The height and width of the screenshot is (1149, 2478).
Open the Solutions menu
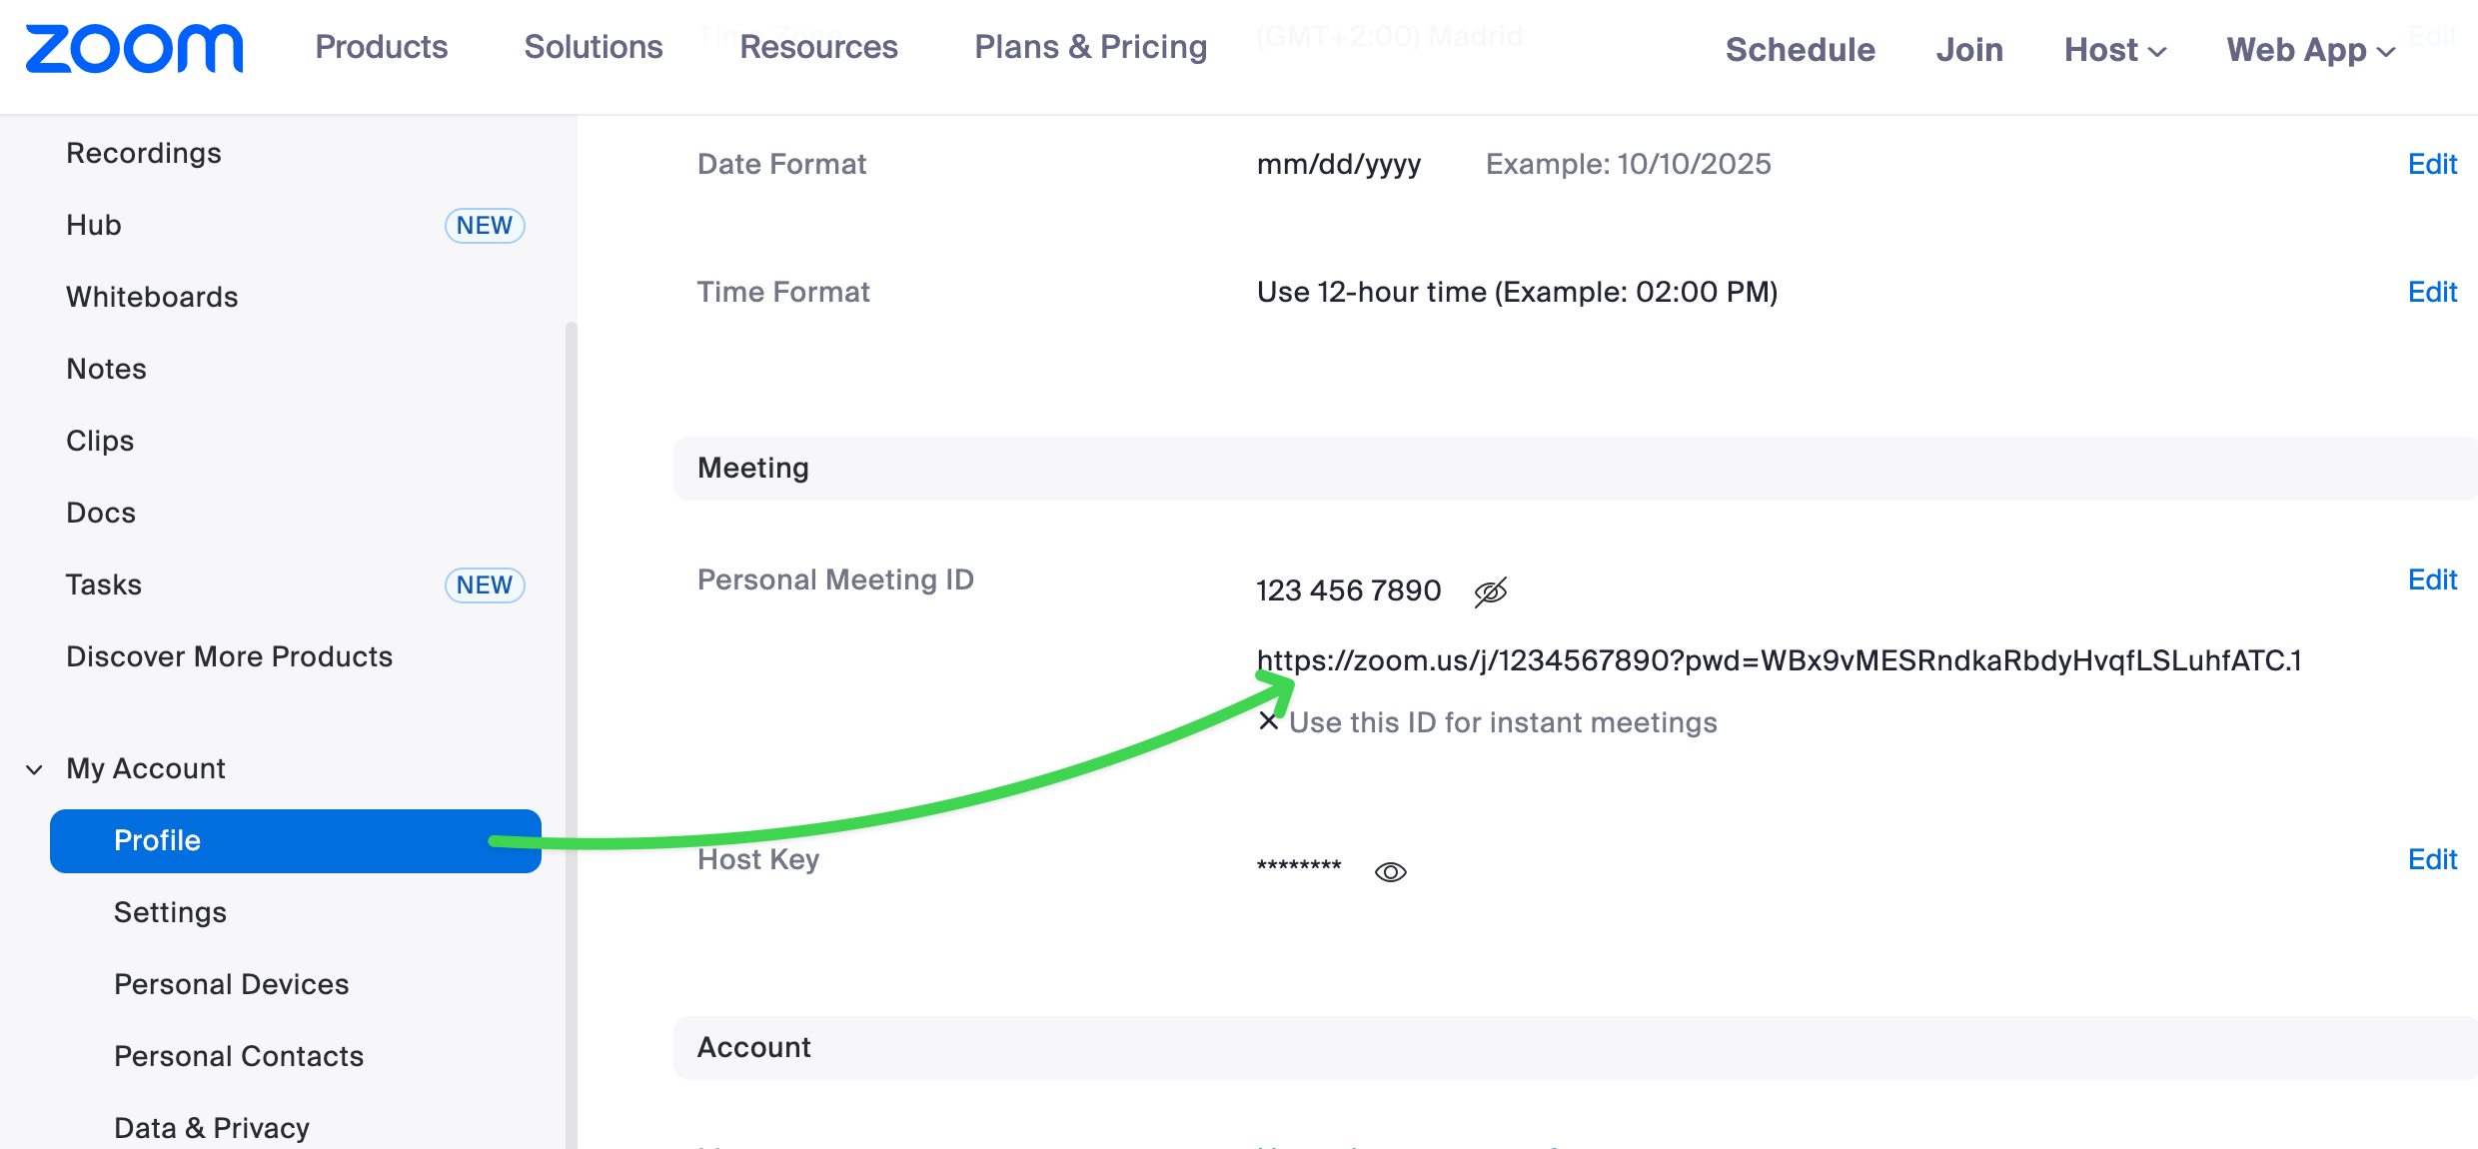coord(594,47)
